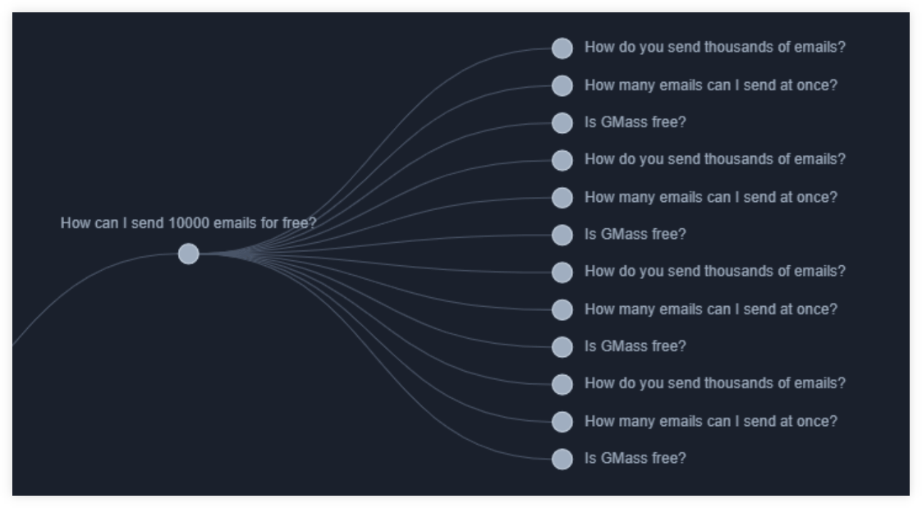Image resolution: width=922 pixels, height=508 pixels.
Task: Select the second-from-top "How many emails can I send" node circle
Action: (x=562, y=198)
